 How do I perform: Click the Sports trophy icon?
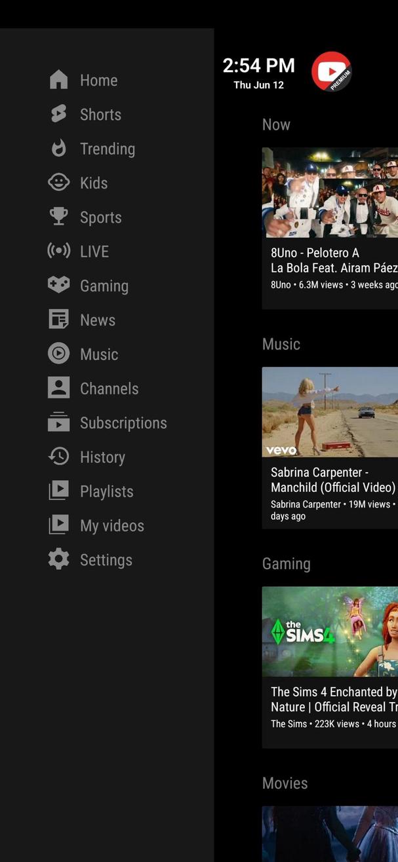tap(58, 217)
